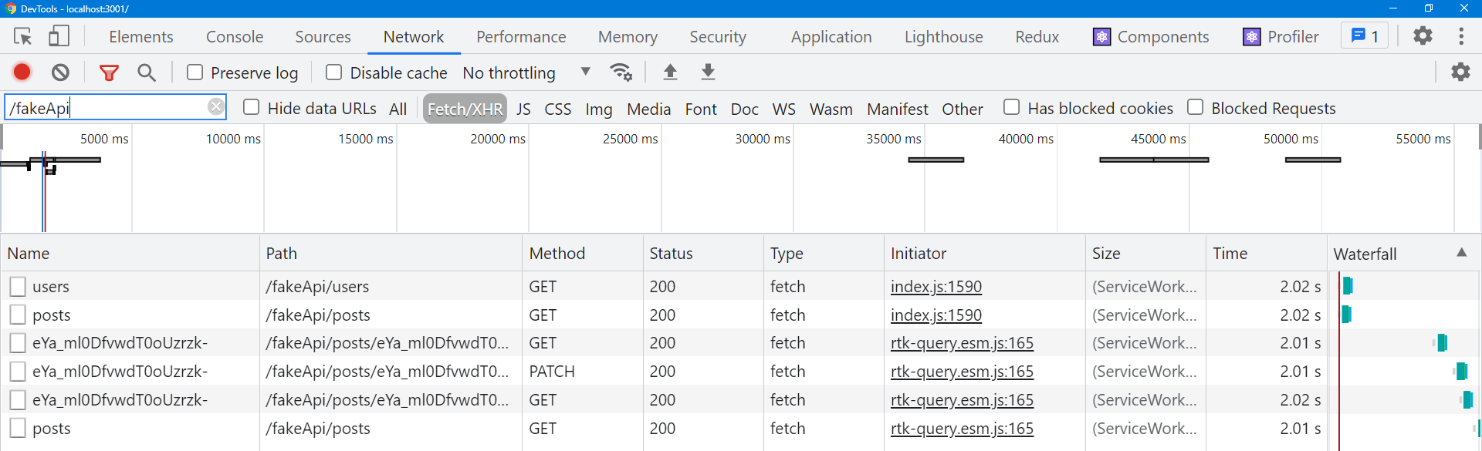Tick checkbox for first posts request row
This screenshot has height=451, width=1482.
18,315
